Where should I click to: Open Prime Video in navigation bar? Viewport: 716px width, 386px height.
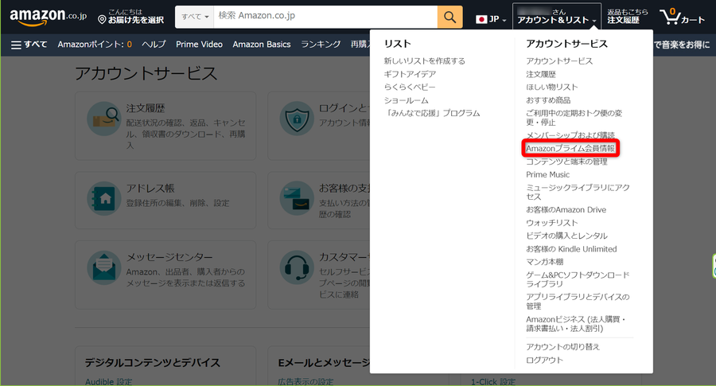click(199, 45)
